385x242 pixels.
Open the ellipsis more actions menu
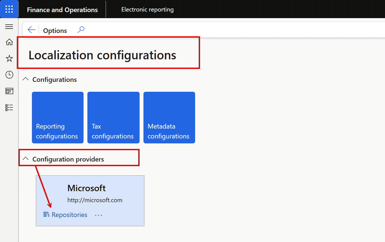tap(98, 215)
